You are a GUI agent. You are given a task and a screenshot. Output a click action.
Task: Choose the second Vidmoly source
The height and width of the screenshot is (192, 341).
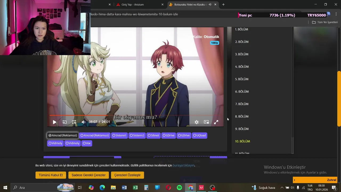72,143
